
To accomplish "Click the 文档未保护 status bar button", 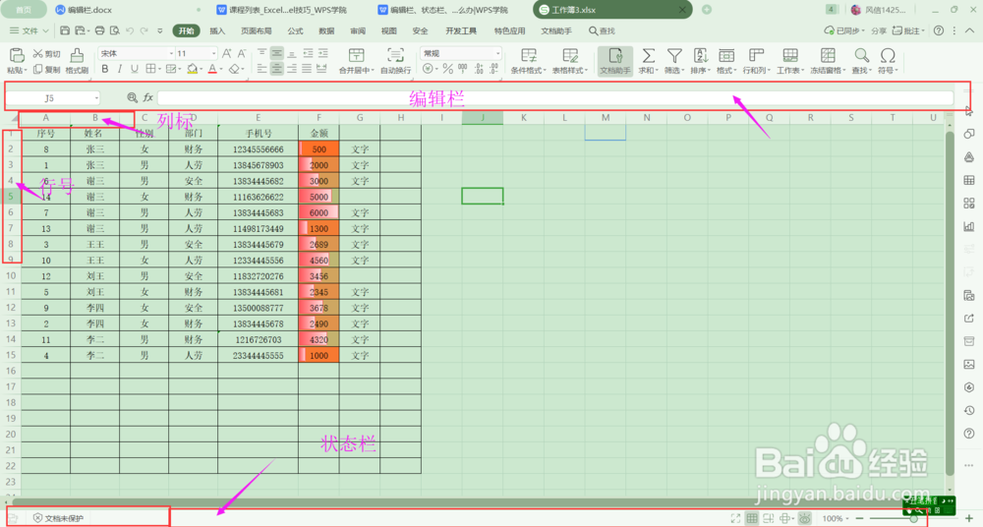I will point(58,518).
